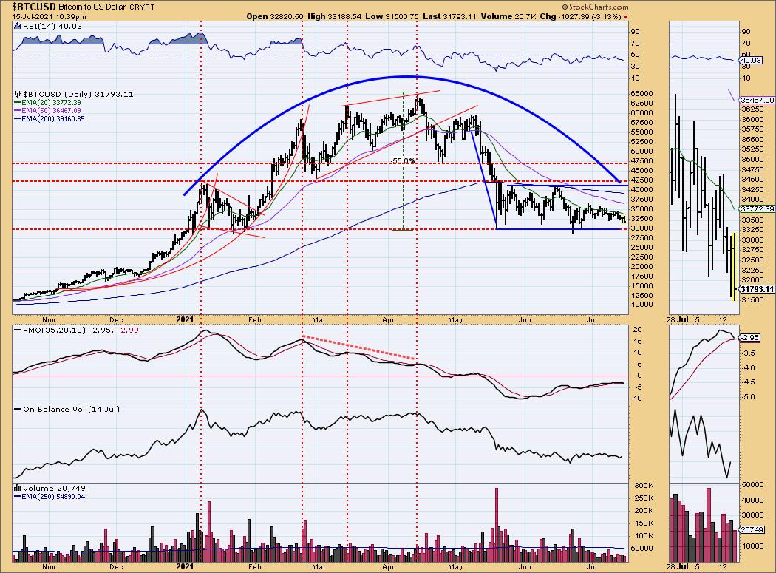Click the dark blue EMA(200) line swatch
The height and width of the screenshot is (573, 776).
[17, 119]
